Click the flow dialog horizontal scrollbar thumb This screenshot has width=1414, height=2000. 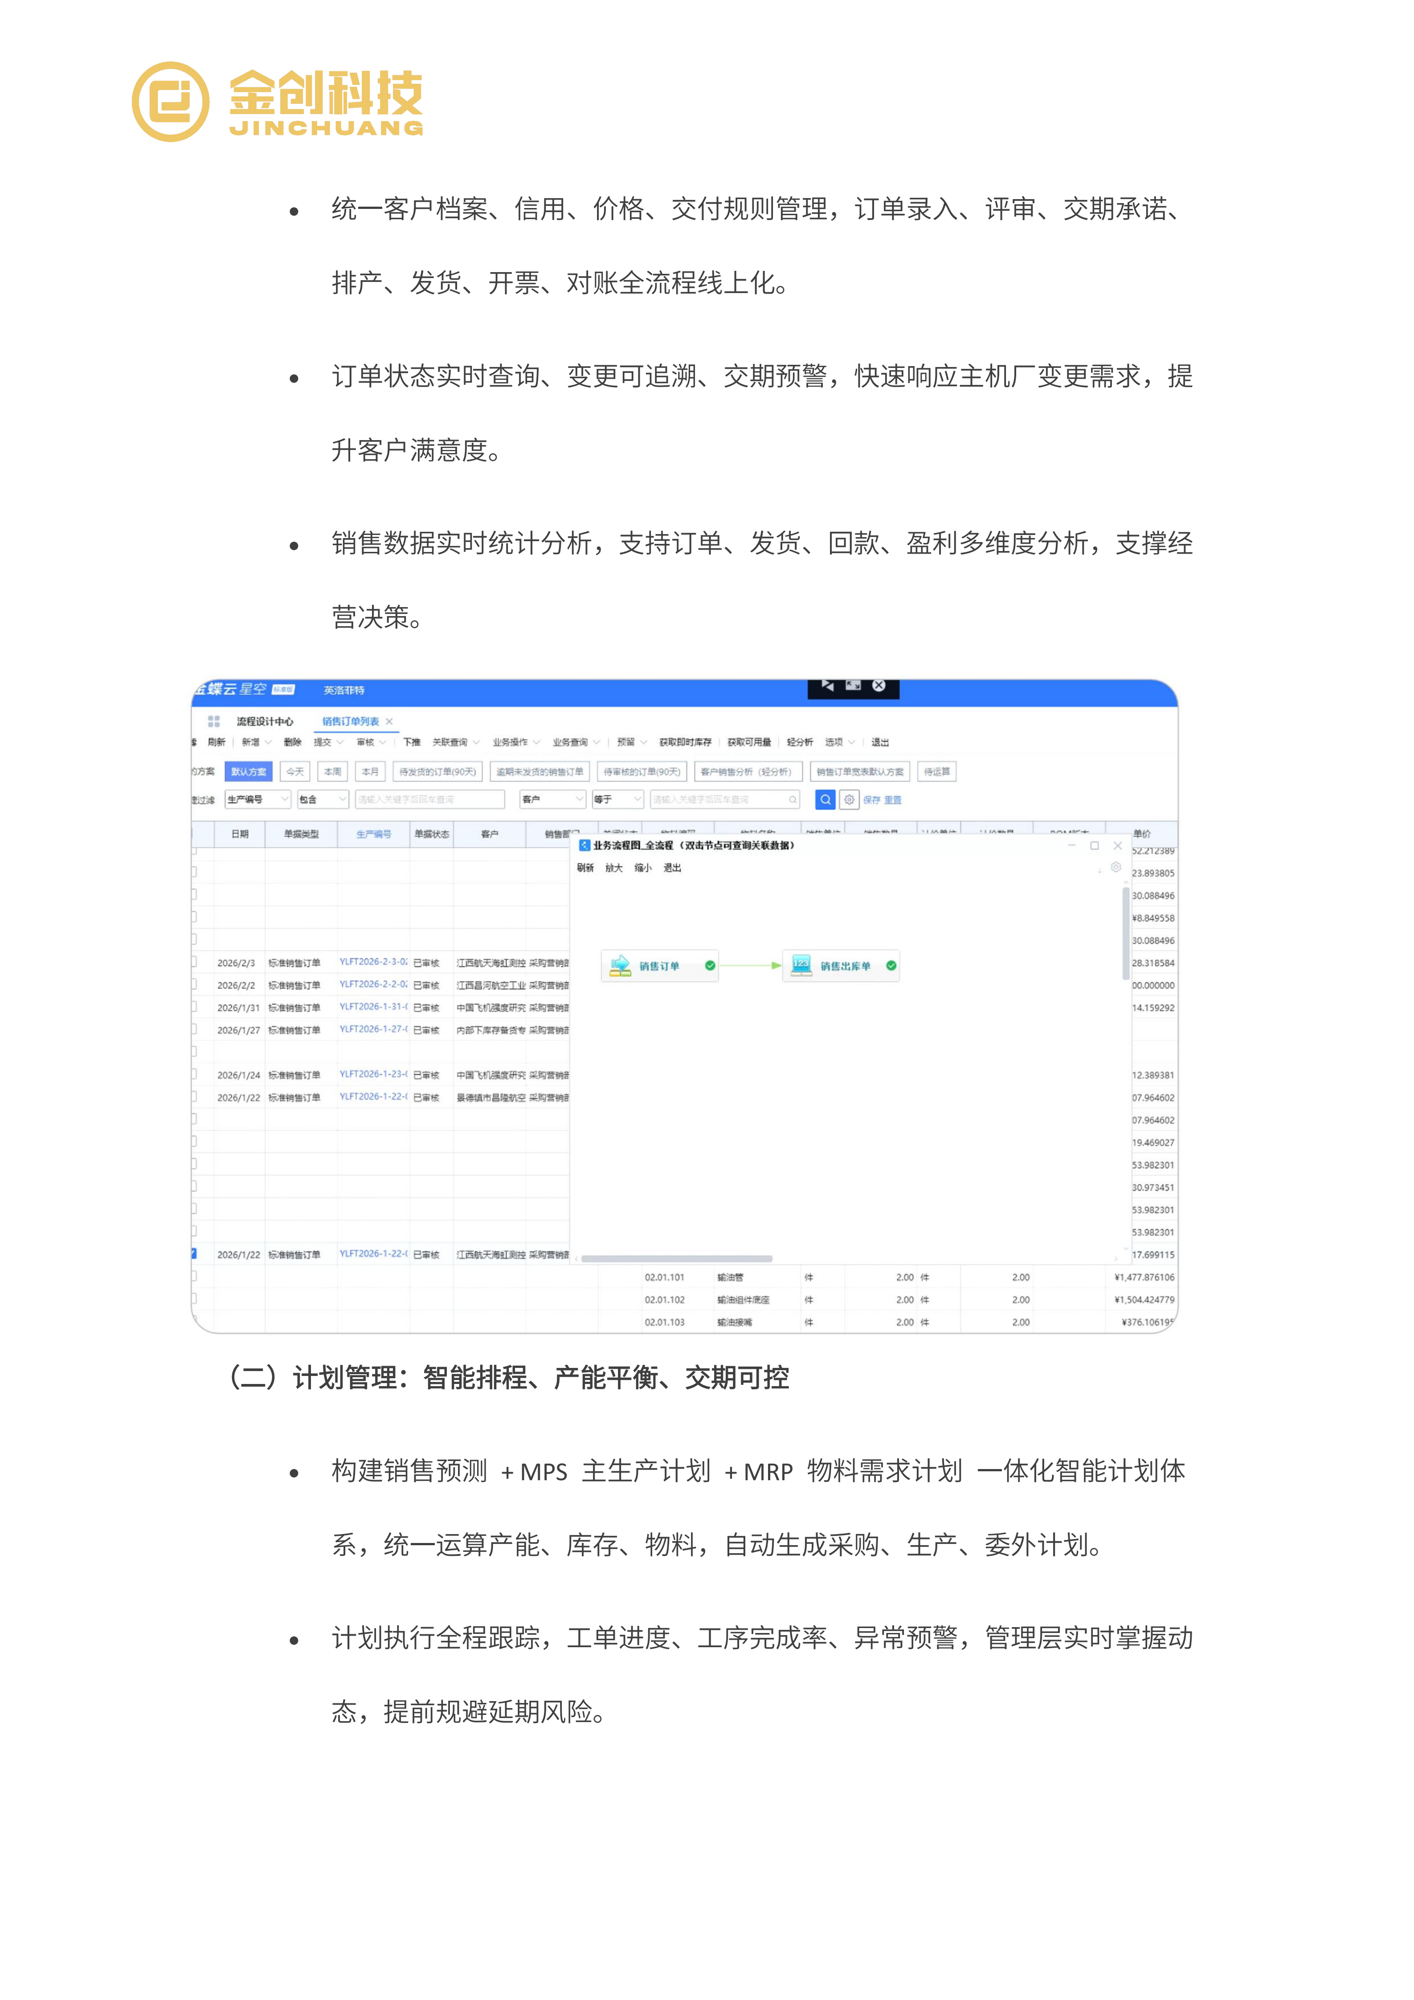(x=677, y=1259)
